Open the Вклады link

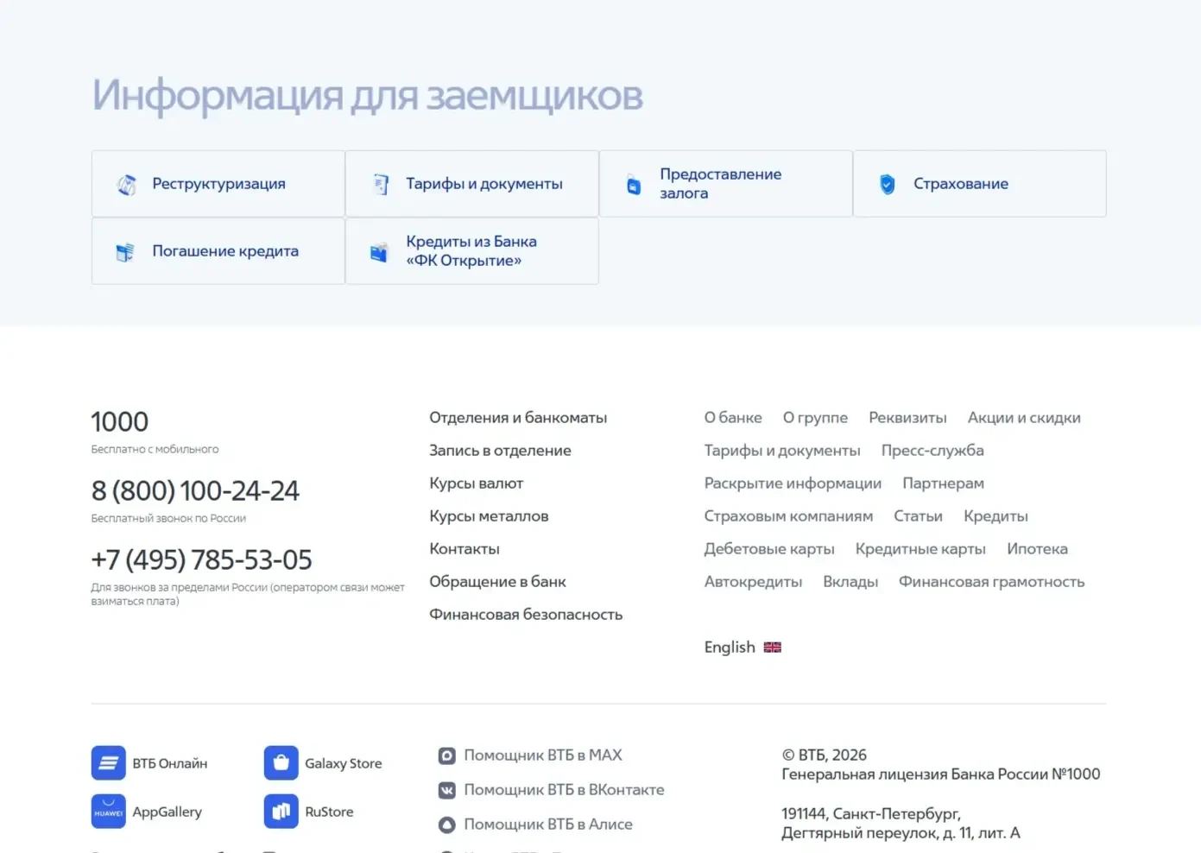pyautogui.click(x=850, y=582)
